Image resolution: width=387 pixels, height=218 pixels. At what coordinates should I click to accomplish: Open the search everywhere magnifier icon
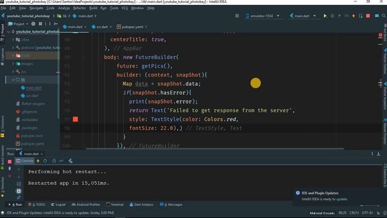pyautogui.click(x=384, y=16)
